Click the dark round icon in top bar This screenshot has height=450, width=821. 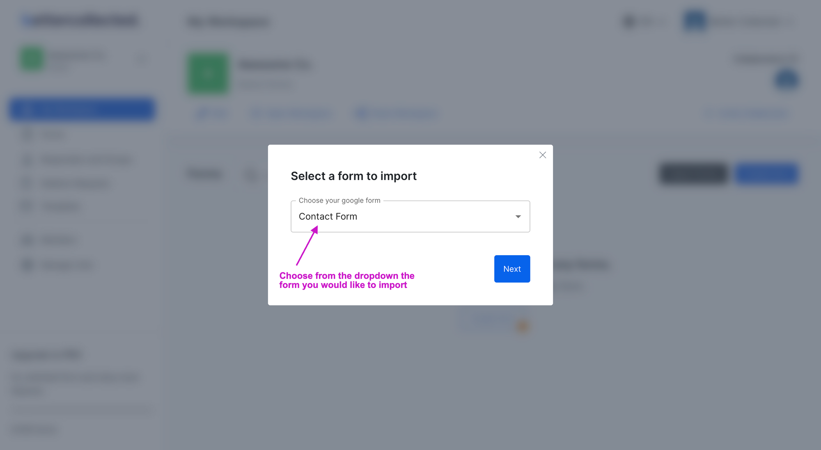tap(629, 21)
